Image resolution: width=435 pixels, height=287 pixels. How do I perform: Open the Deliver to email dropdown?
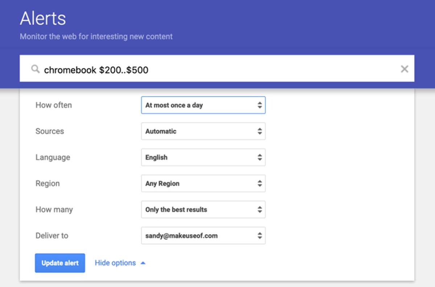pyautogui.click(x=203, y=236)
